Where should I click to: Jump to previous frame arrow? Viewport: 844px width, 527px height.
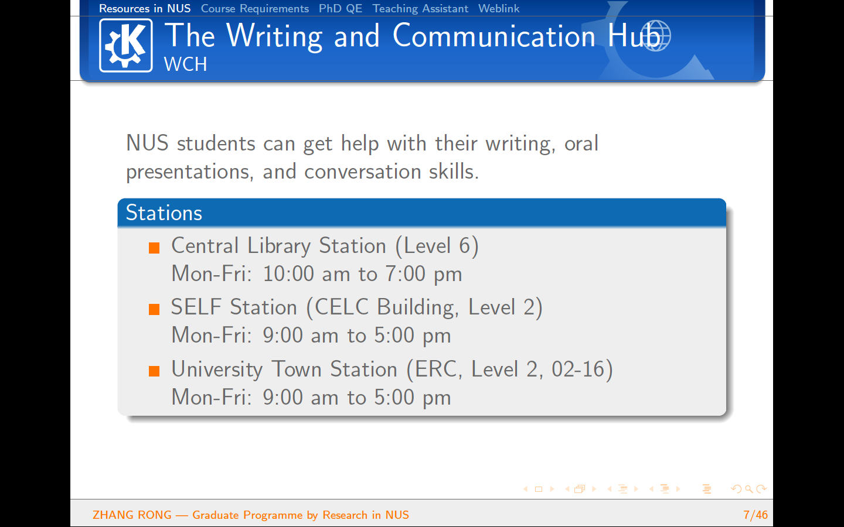tap(567, 489)
